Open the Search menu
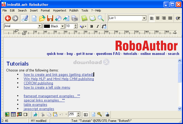The width and height of the screenshot is (183, 124). tap(22, 10)
